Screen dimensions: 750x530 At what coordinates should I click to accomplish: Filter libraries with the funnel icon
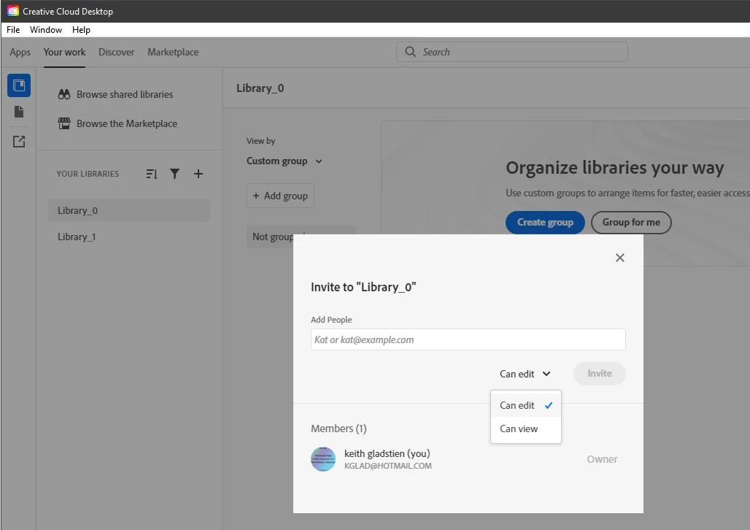pos(174,174)
